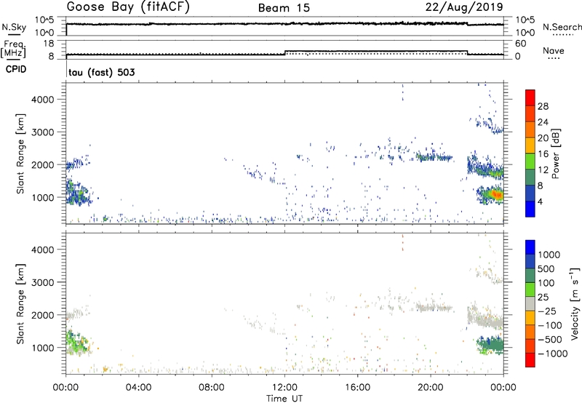Click the red high-power echo near 1000 km
This screenshot has height=403, width=582.
[x=496, y=194]
